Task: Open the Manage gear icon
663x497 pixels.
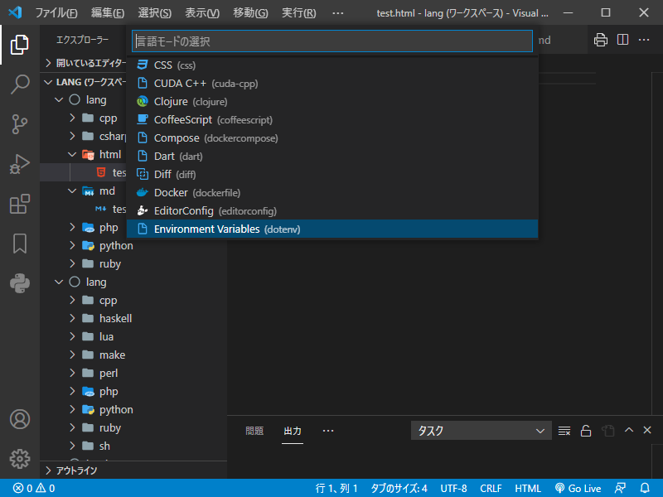Action: (19, 459)
